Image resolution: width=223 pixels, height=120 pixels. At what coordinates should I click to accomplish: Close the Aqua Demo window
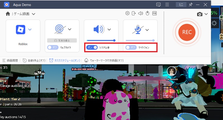pos(205,5)
